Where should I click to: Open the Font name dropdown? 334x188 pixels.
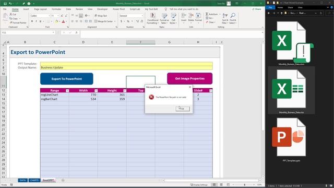click(x=49, y=16)
